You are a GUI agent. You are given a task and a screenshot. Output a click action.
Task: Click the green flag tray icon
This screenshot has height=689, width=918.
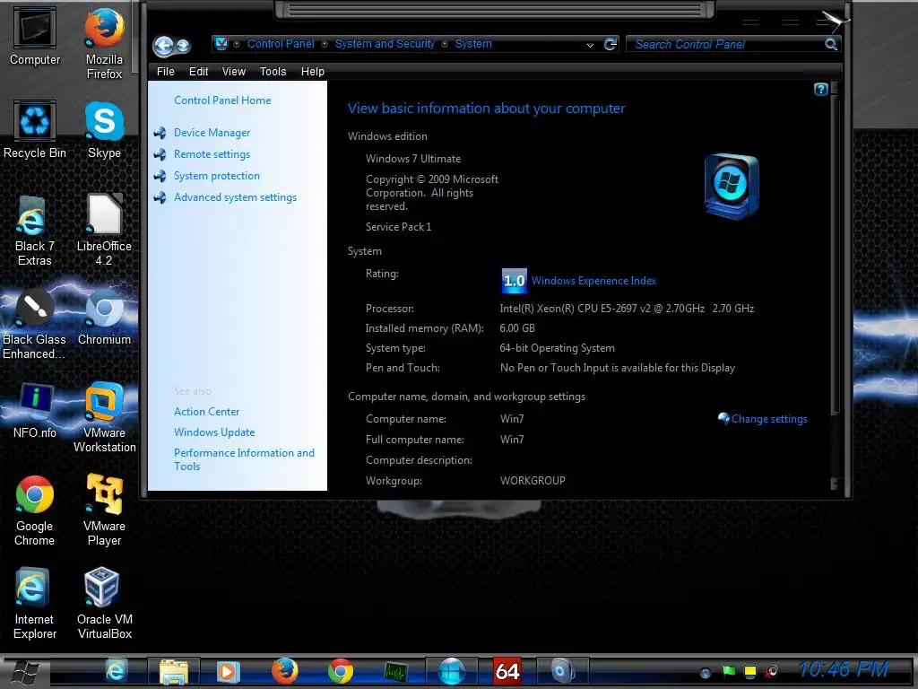728,671
